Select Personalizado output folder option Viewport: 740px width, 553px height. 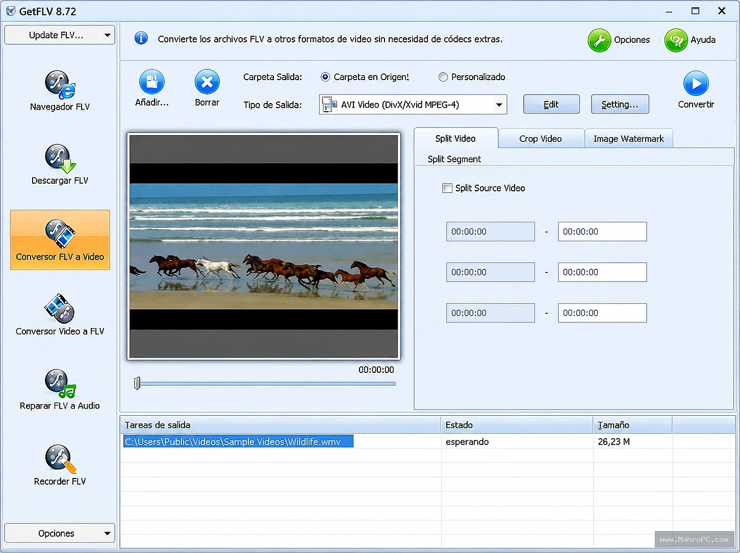point(443,77)
